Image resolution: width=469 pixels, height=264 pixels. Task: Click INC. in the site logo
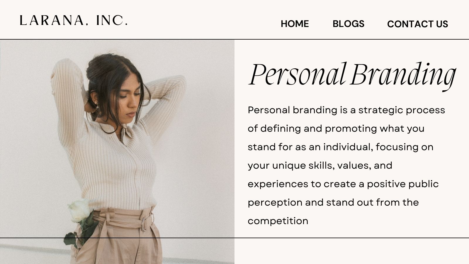pyautogui.click(x=112, y=21)
